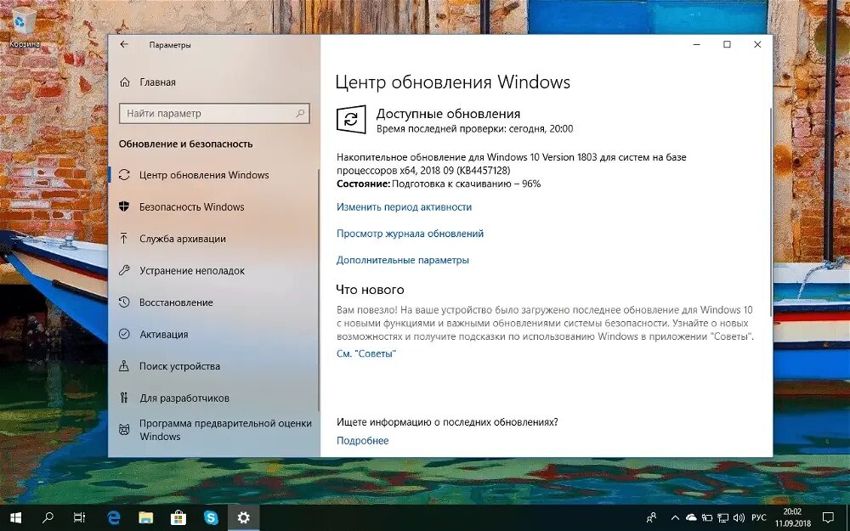Screen dimensions: 850x531
Task: Open Microsoft Store from taskbar
Action: (x=178, y=517)
